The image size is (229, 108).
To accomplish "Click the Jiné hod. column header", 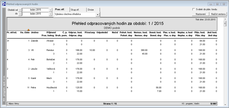I will coord(212,32).
